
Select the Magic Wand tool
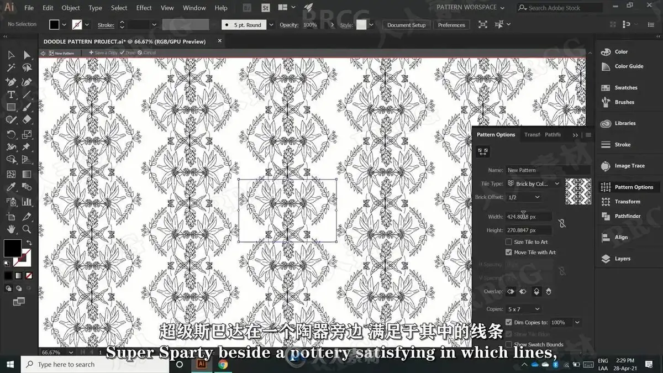[x=11, y=68]
